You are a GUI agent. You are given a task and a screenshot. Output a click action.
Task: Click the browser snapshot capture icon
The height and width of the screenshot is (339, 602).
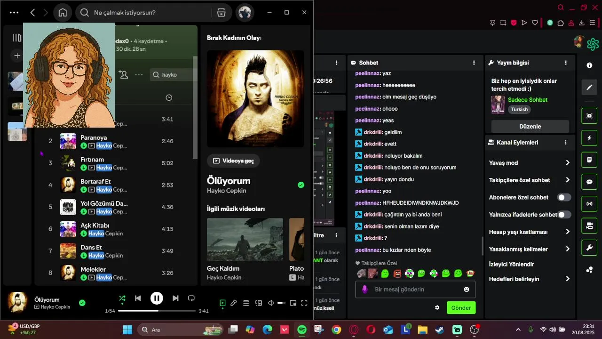click(x=503, y=23)
